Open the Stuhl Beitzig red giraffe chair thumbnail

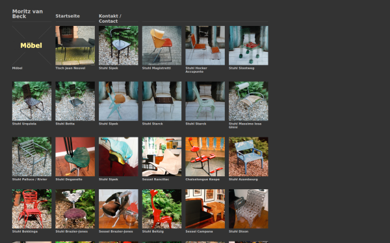tap(162, 209)
